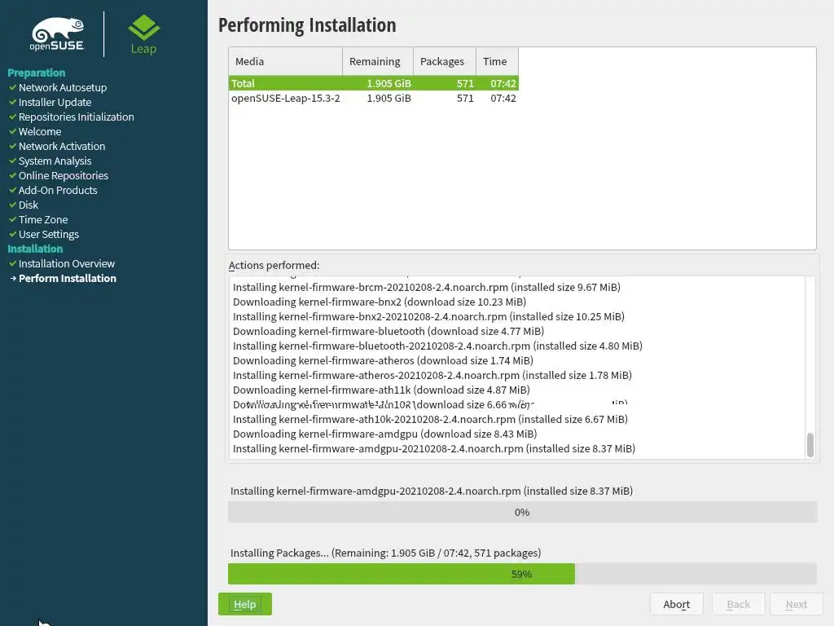The width and height of the screenshot is (834, 626).
Task: Click Welcome step label
Action: pos(40,131)
